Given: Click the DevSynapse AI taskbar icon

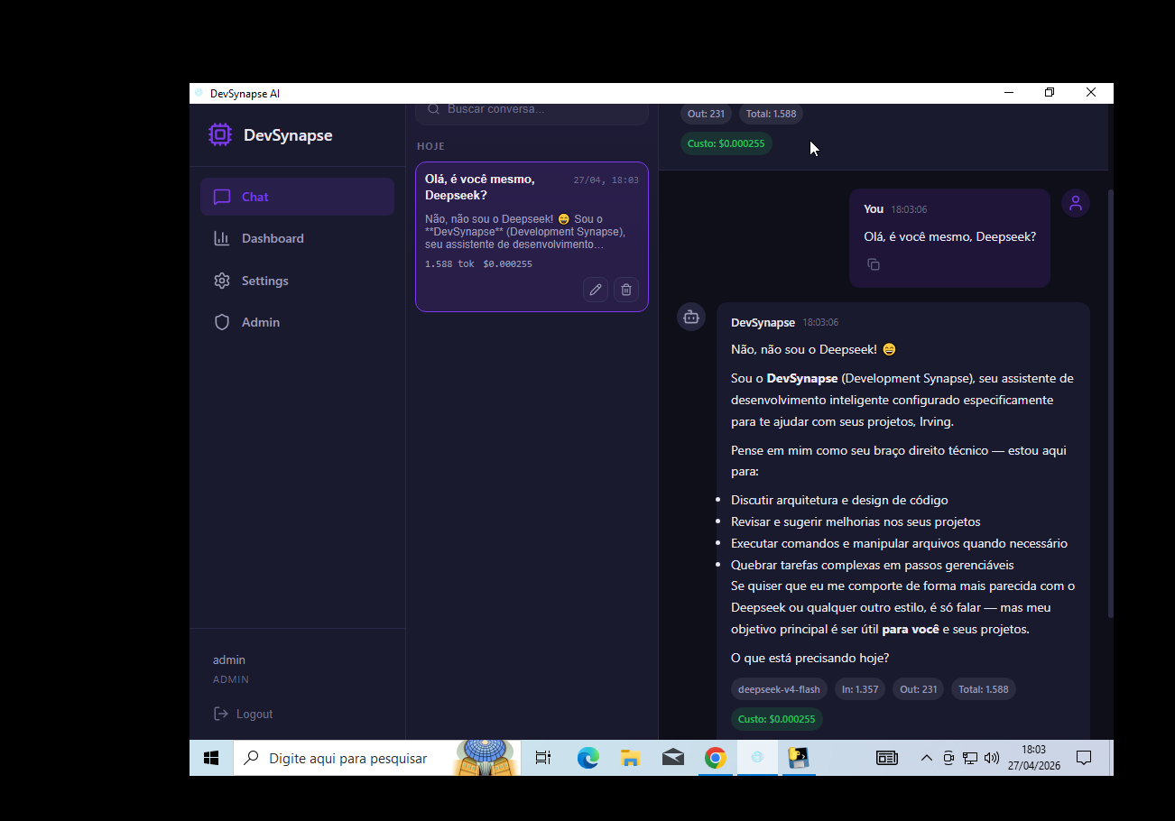Looking at the screenshot, I should click(757, 758).
